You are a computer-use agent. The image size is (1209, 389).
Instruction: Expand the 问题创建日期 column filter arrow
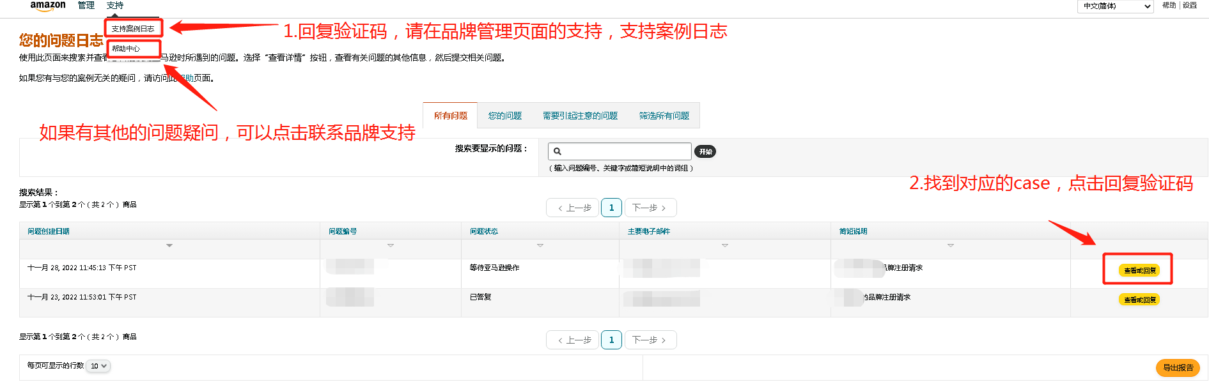[169, 245]
